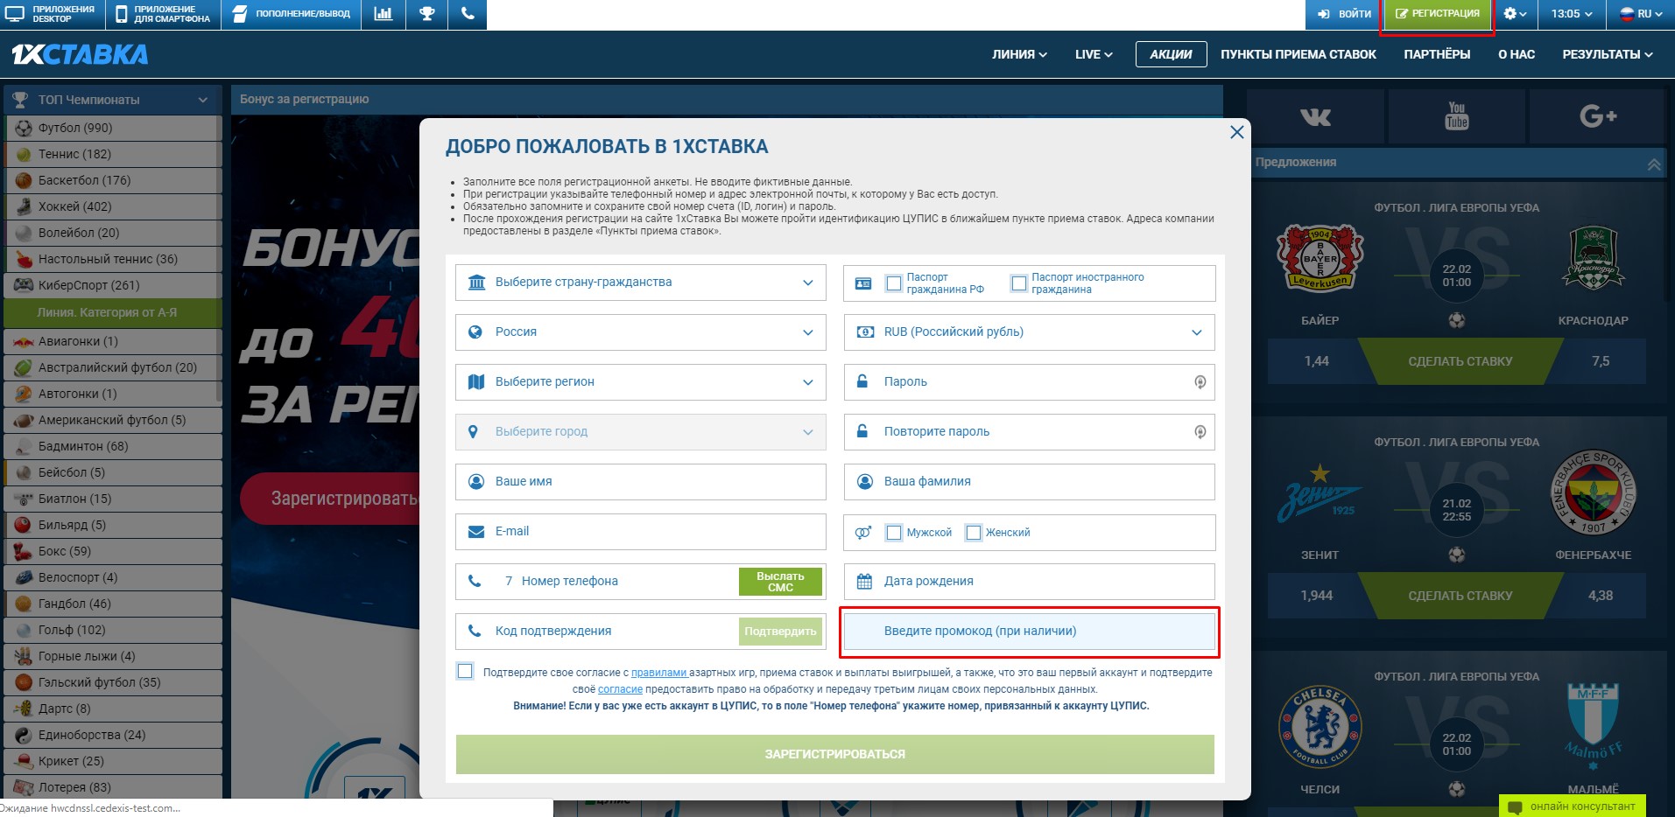Select КиберСпорт (261) in sports list
This screenshot has width=1675, height=817.
tap(111, 285)
